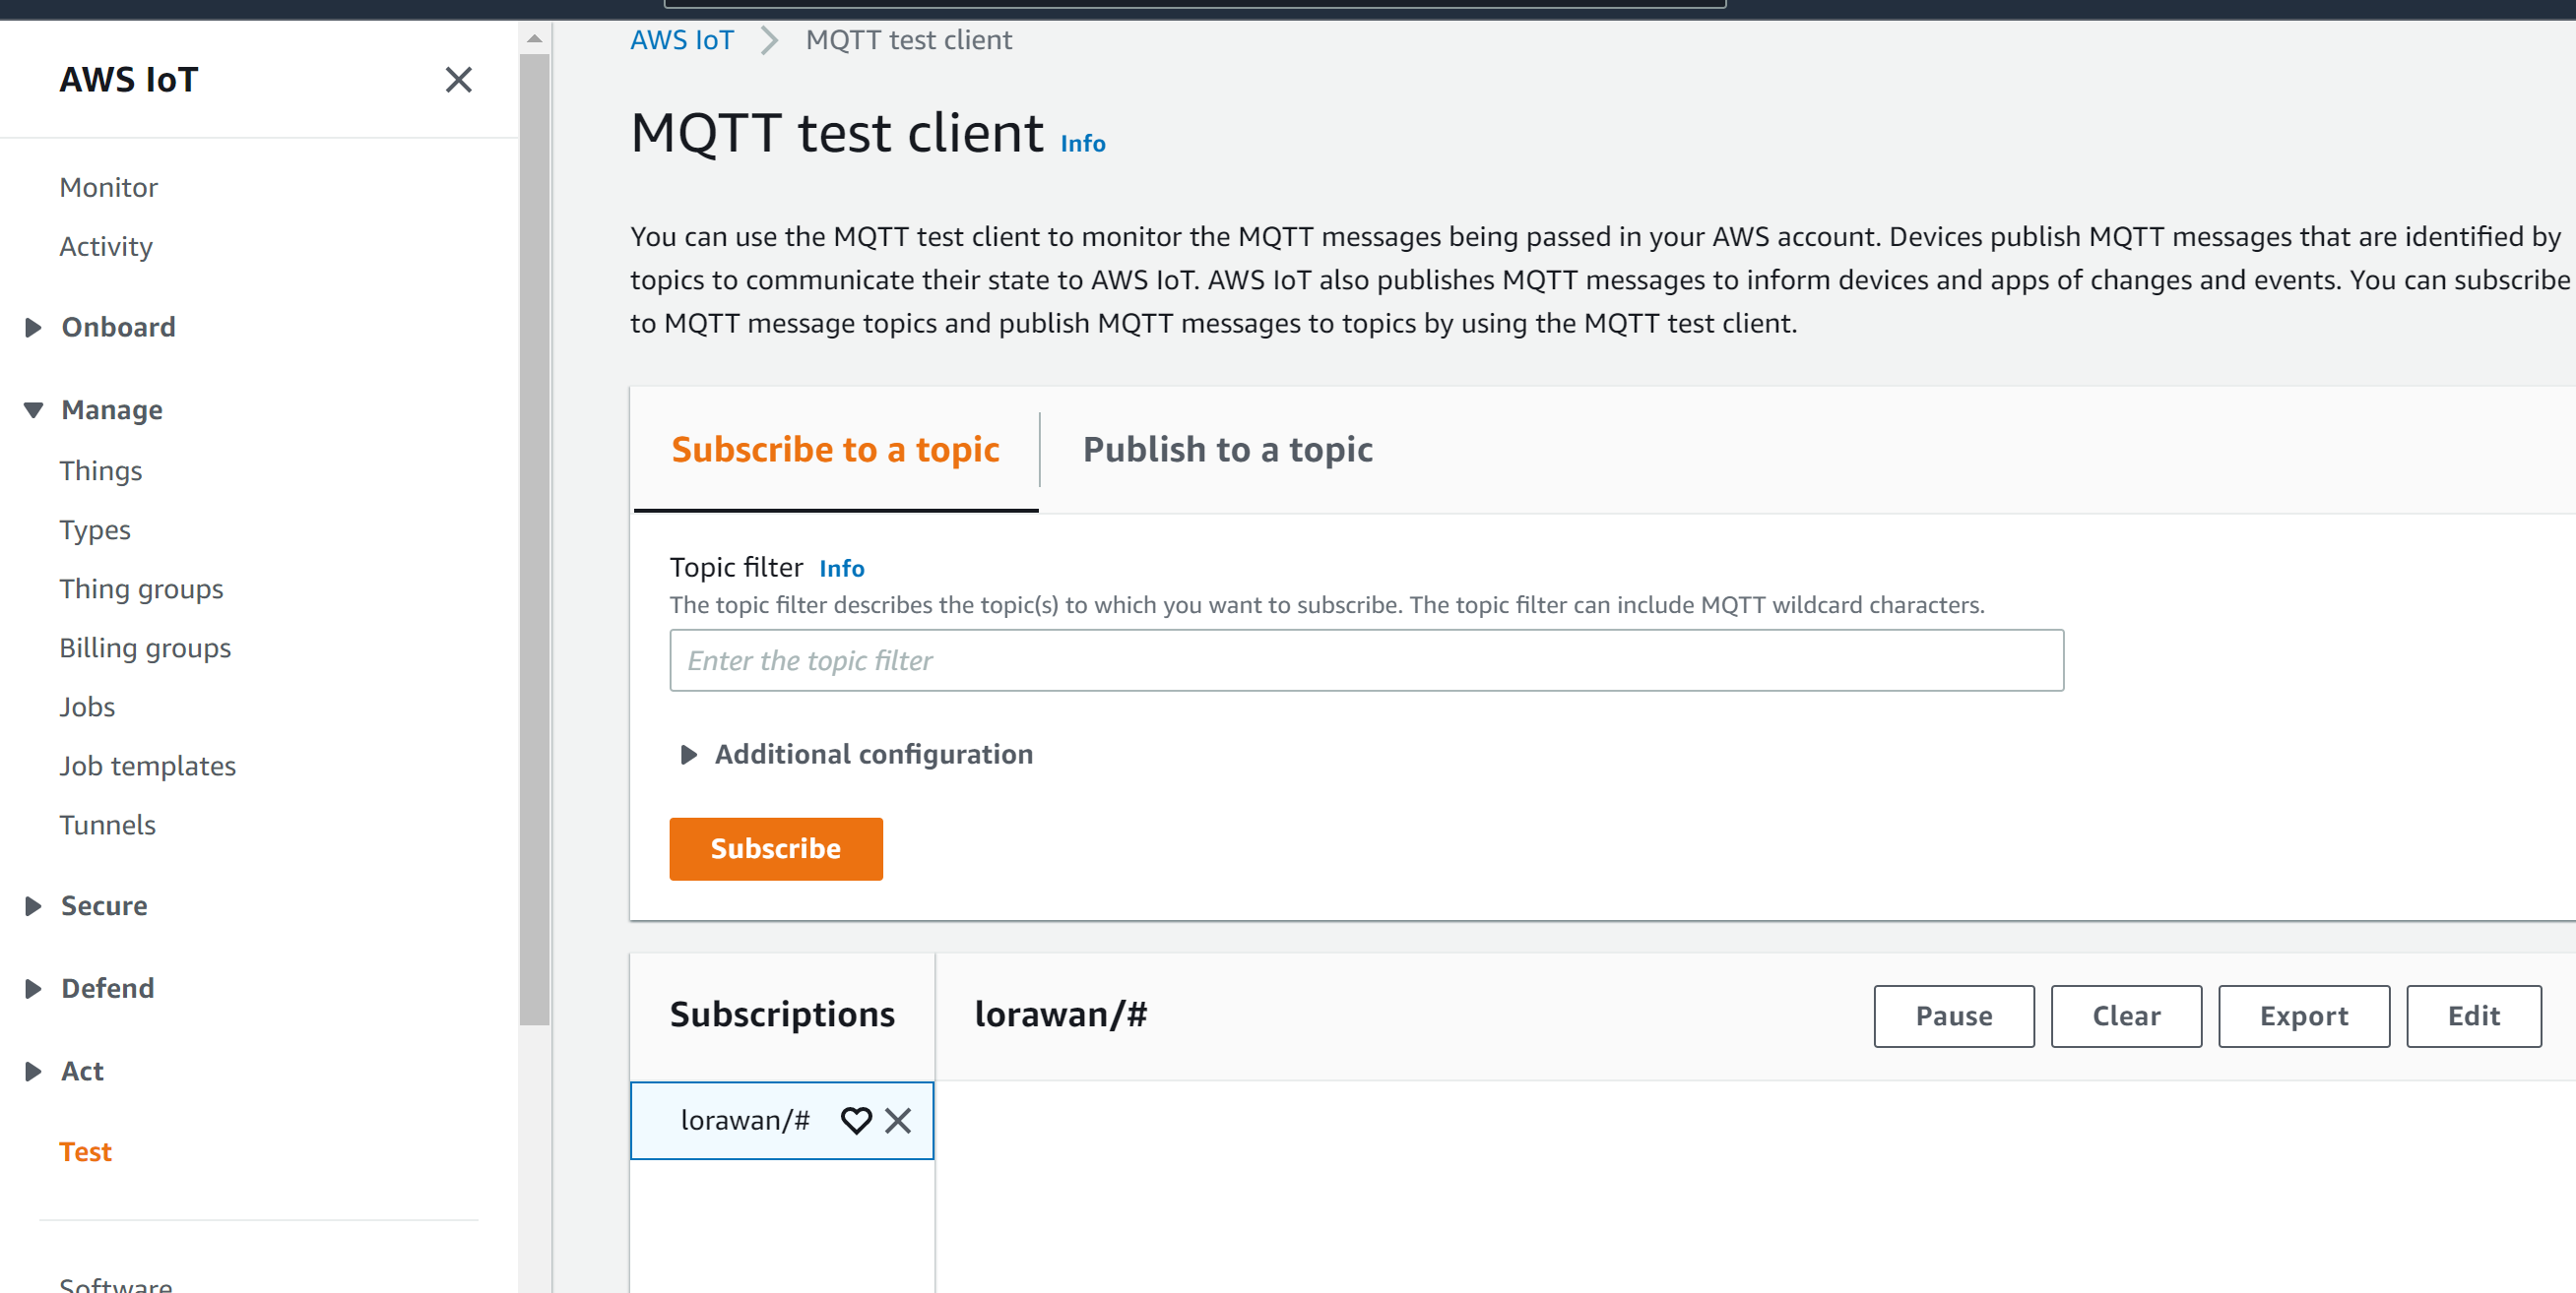This screenshot has height=1293, width=2576.
Task: Clear the lorawan/# messages
Action: coord(2125,1016)
